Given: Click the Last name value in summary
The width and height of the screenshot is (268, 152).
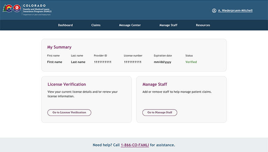Looking at the screenshot, I should tap(78, 62).
